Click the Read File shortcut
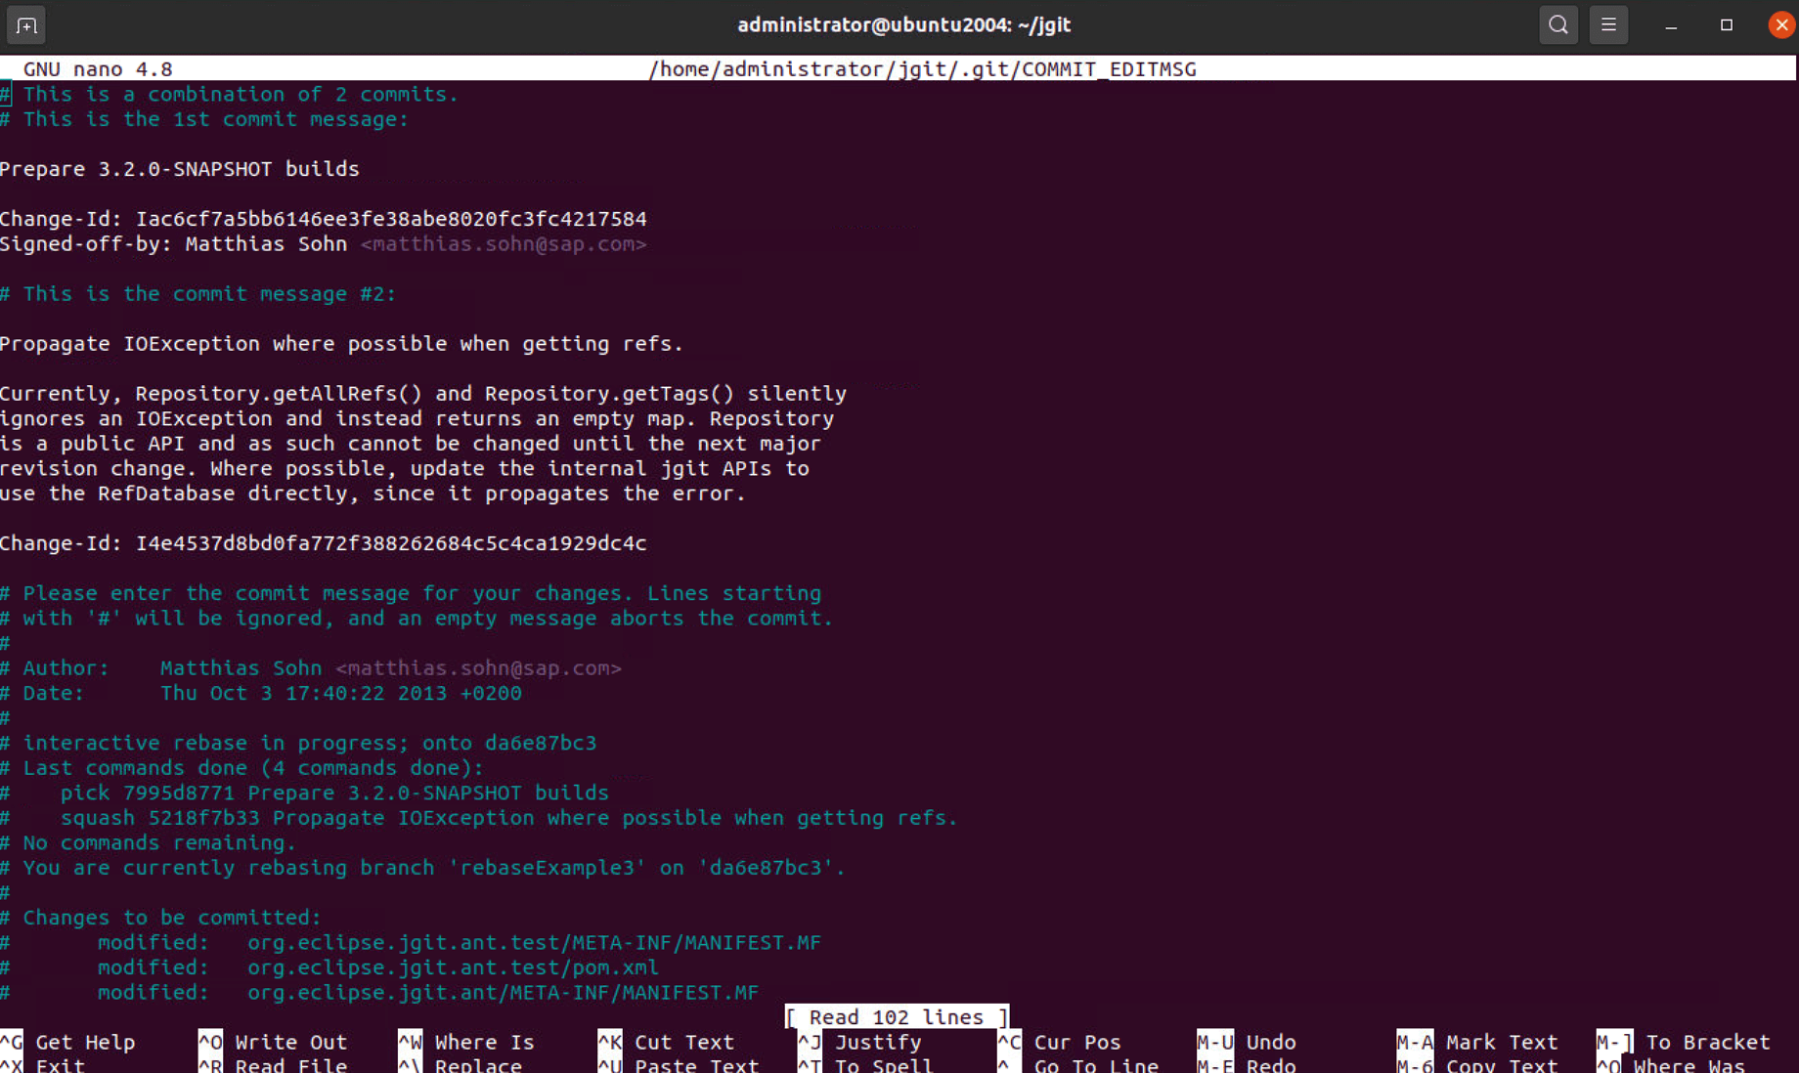Viewport: 1799px width, 1073px height. coord(289,1065)
